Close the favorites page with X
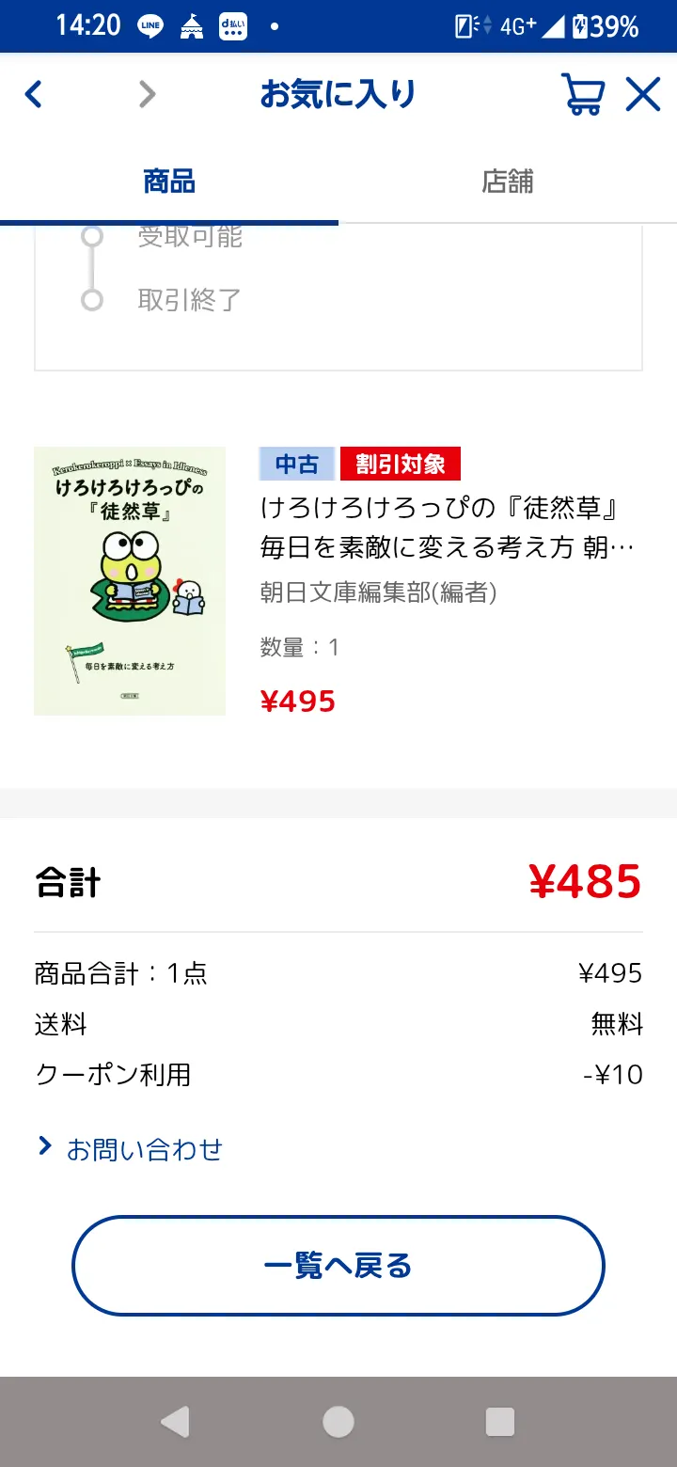The height and width of the screenshot is (1467, 677). pyautogui.click(x=643, y=94)
